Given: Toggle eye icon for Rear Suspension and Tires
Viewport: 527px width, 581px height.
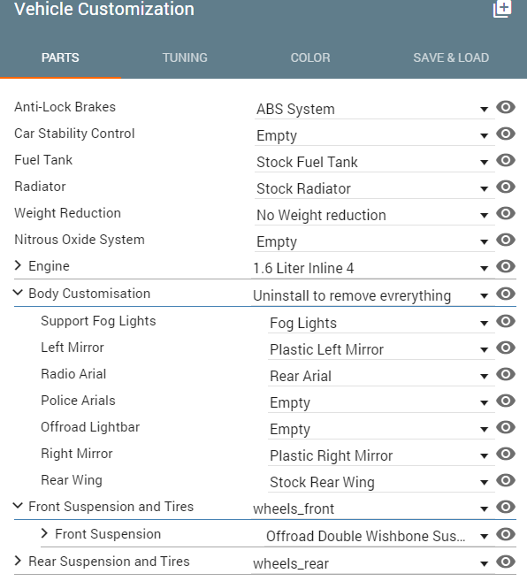Looking at the screenshot, I should tap(506, 562).
